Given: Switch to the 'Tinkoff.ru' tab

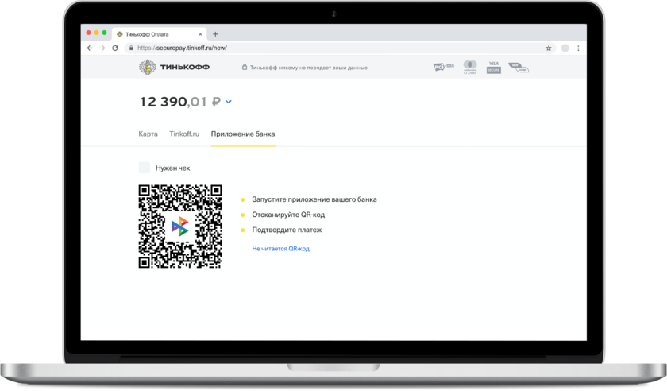Looking at the screenshot, I should [184, 134].
